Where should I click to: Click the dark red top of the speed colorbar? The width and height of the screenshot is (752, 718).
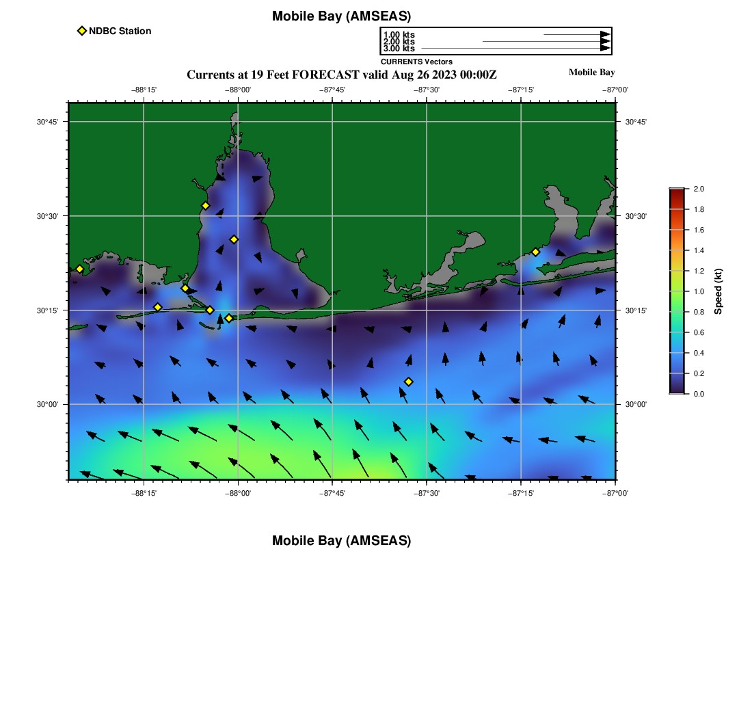tap(677, 193)
